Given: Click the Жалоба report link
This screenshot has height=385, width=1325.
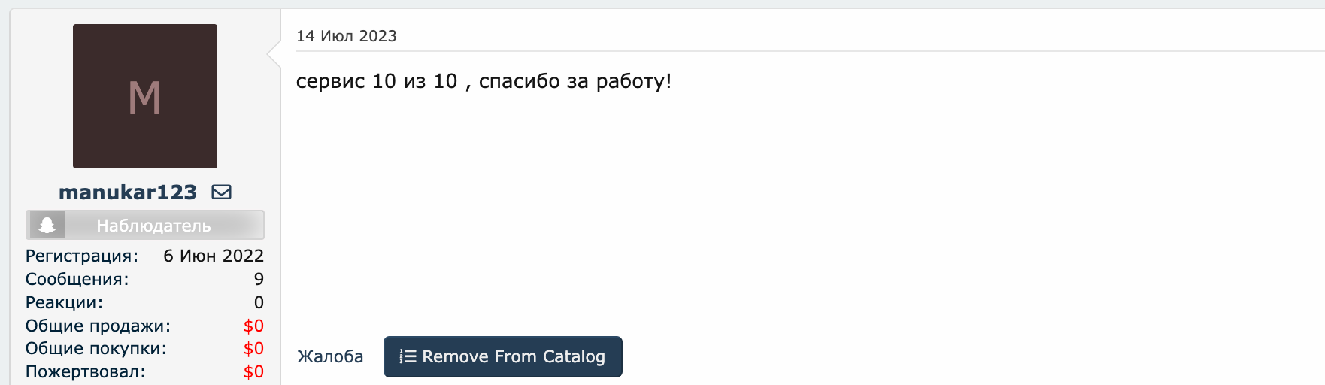Looking at the screenshot, I should 330,356.
